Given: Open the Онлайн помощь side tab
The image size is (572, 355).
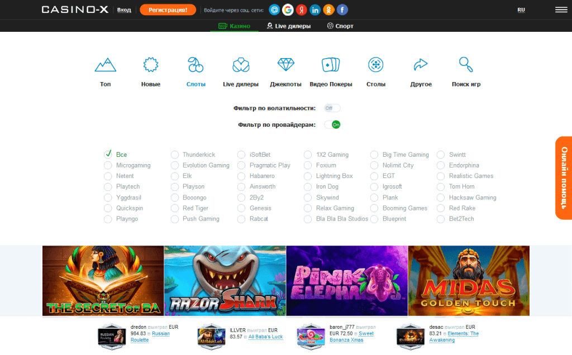Looking at the screenshot, I should click(x=564, y=178).
